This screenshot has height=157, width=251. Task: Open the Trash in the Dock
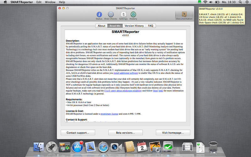[x=213, y=147]
